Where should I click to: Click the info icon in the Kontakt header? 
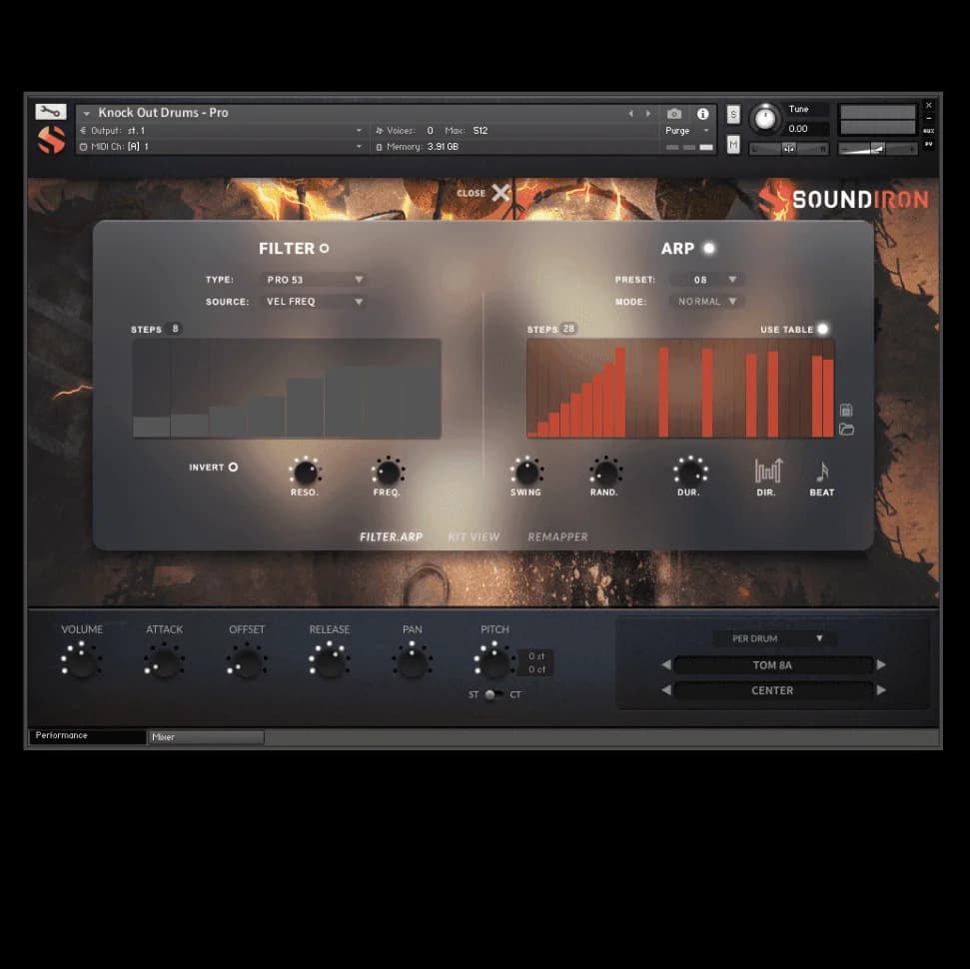click(x=702, y=114)
